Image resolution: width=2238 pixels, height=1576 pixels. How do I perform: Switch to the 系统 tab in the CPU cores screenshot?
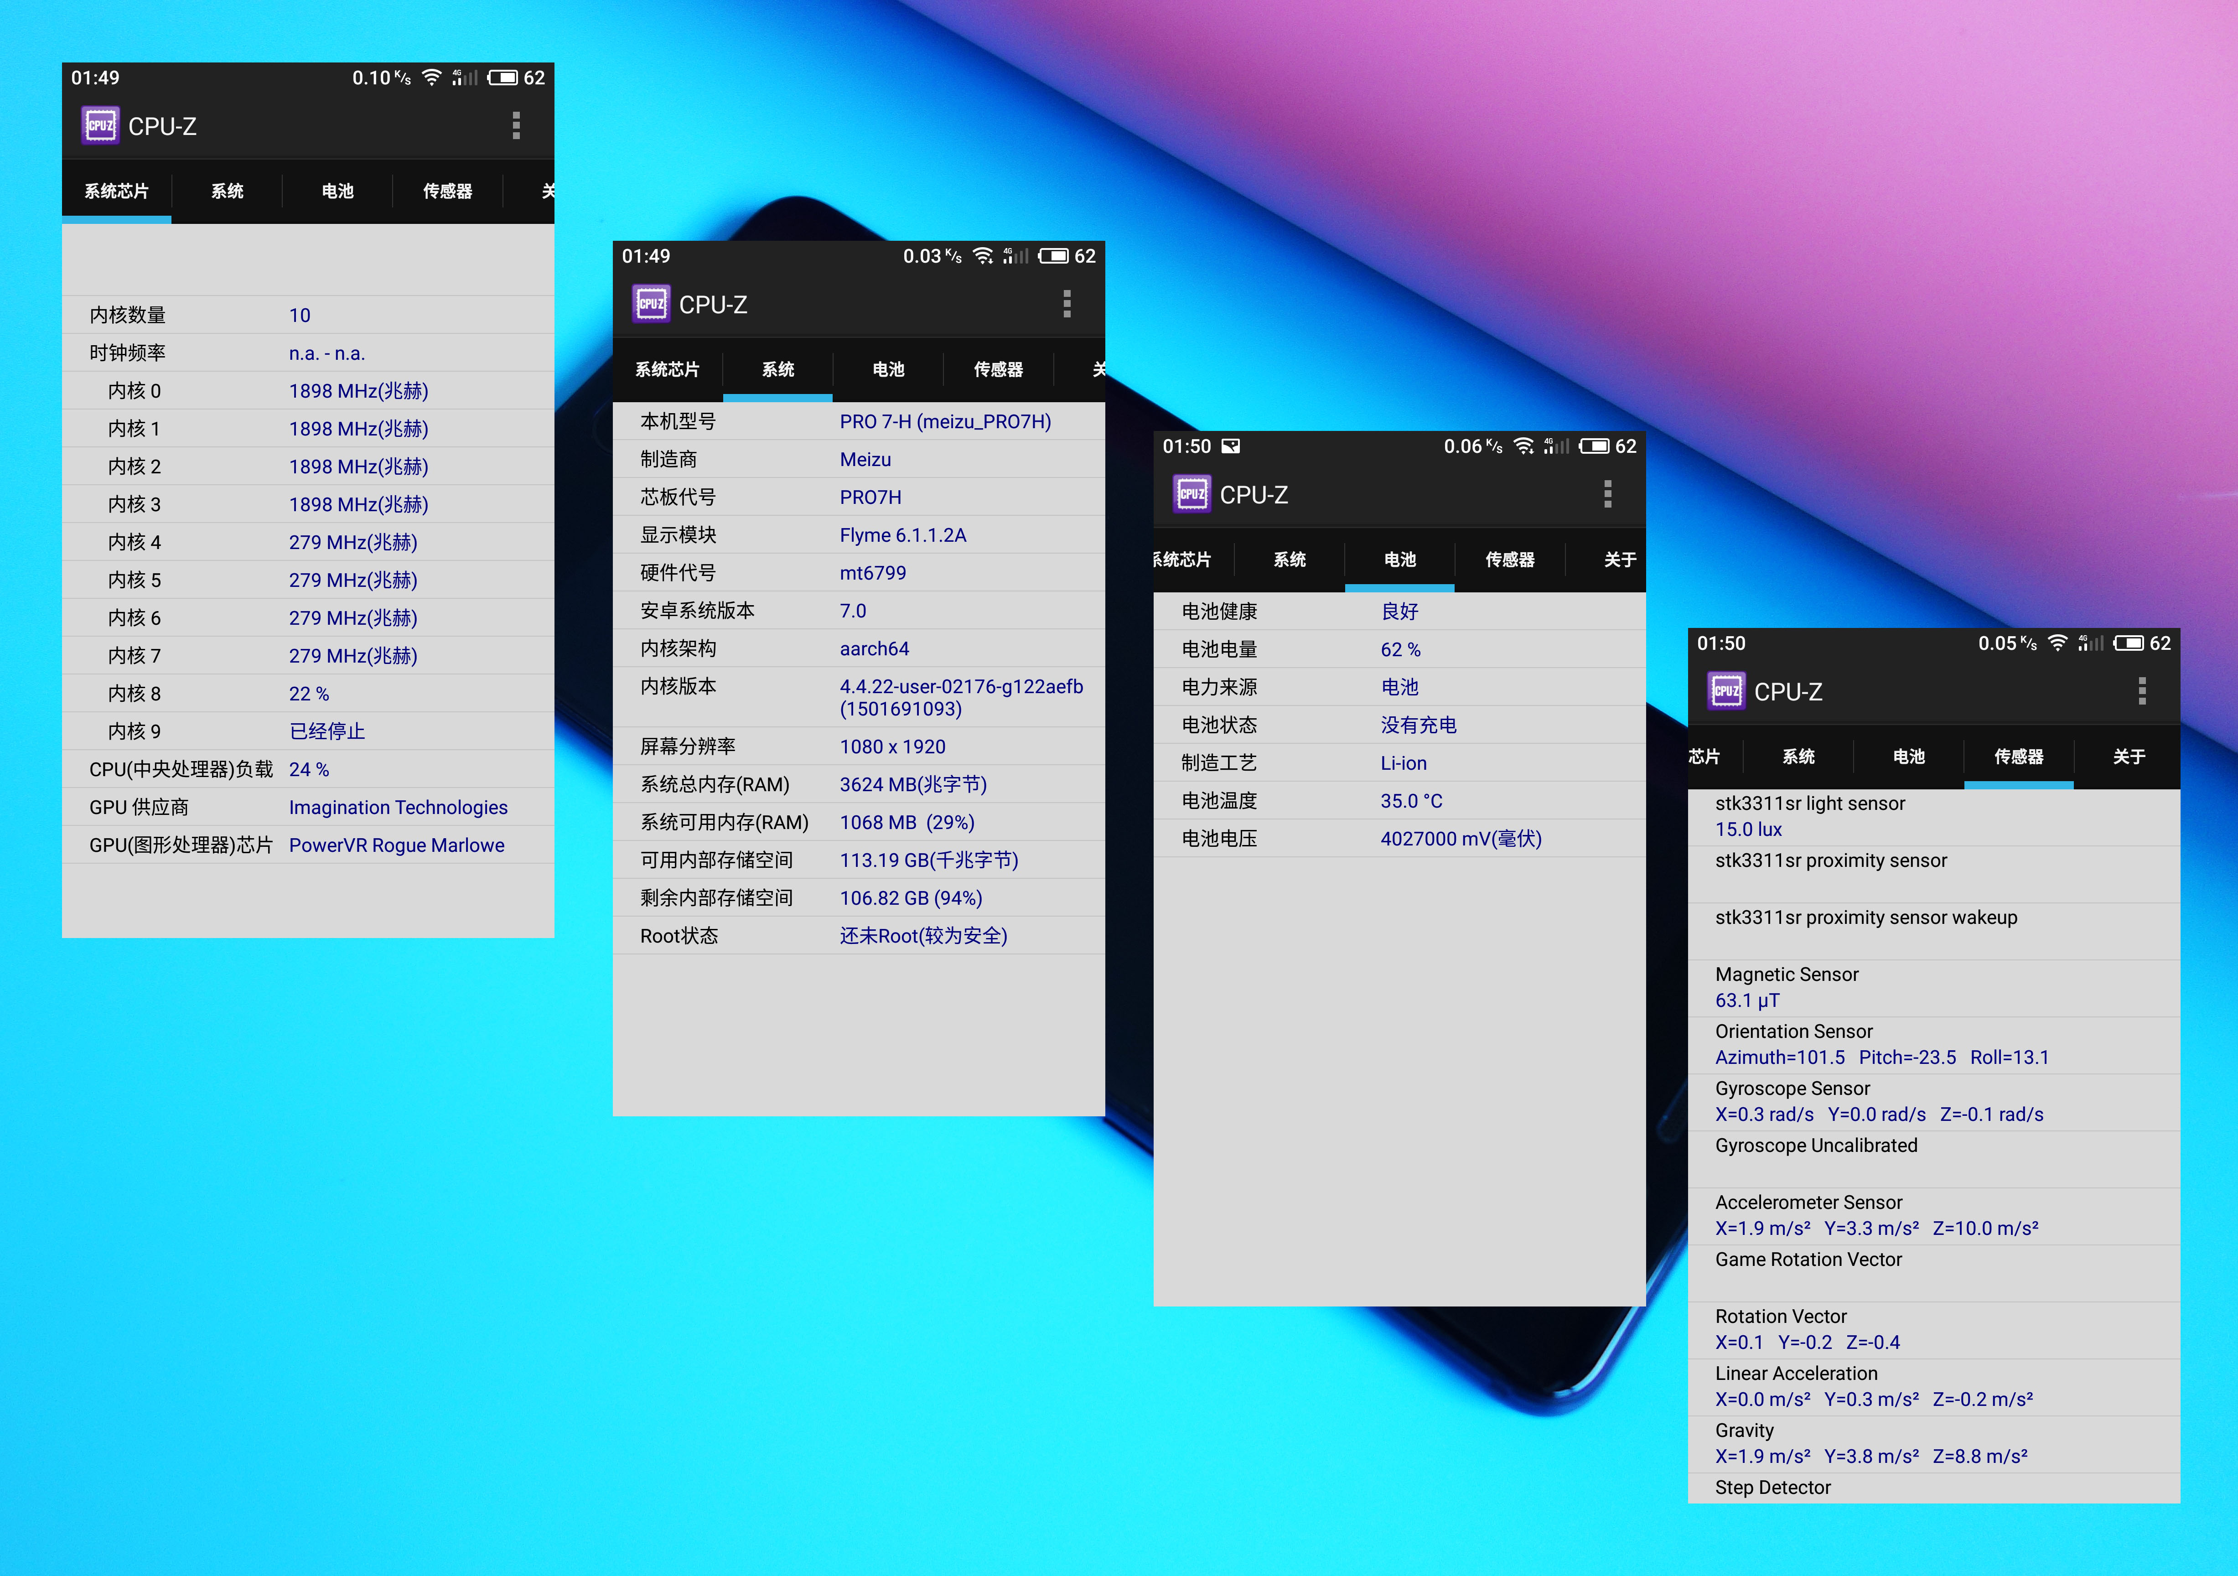[227, 191]
